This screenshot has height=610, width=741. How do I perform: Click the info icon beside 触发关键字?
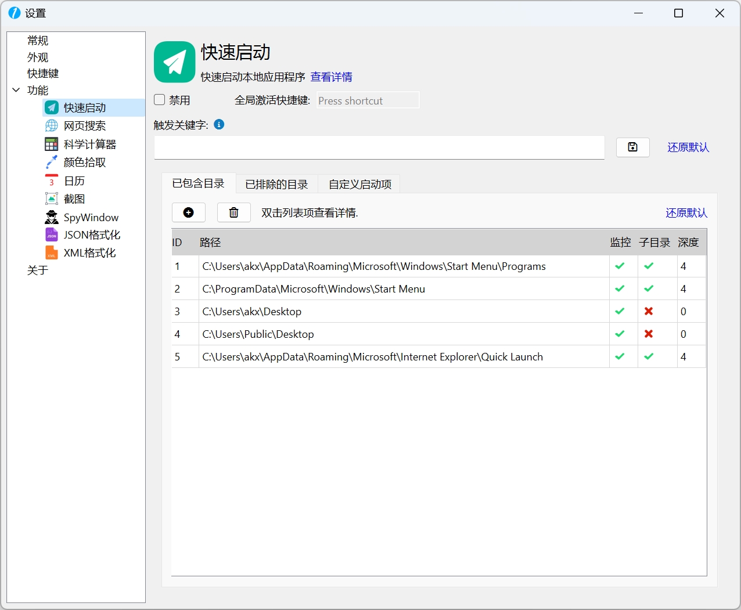point(219,125)
